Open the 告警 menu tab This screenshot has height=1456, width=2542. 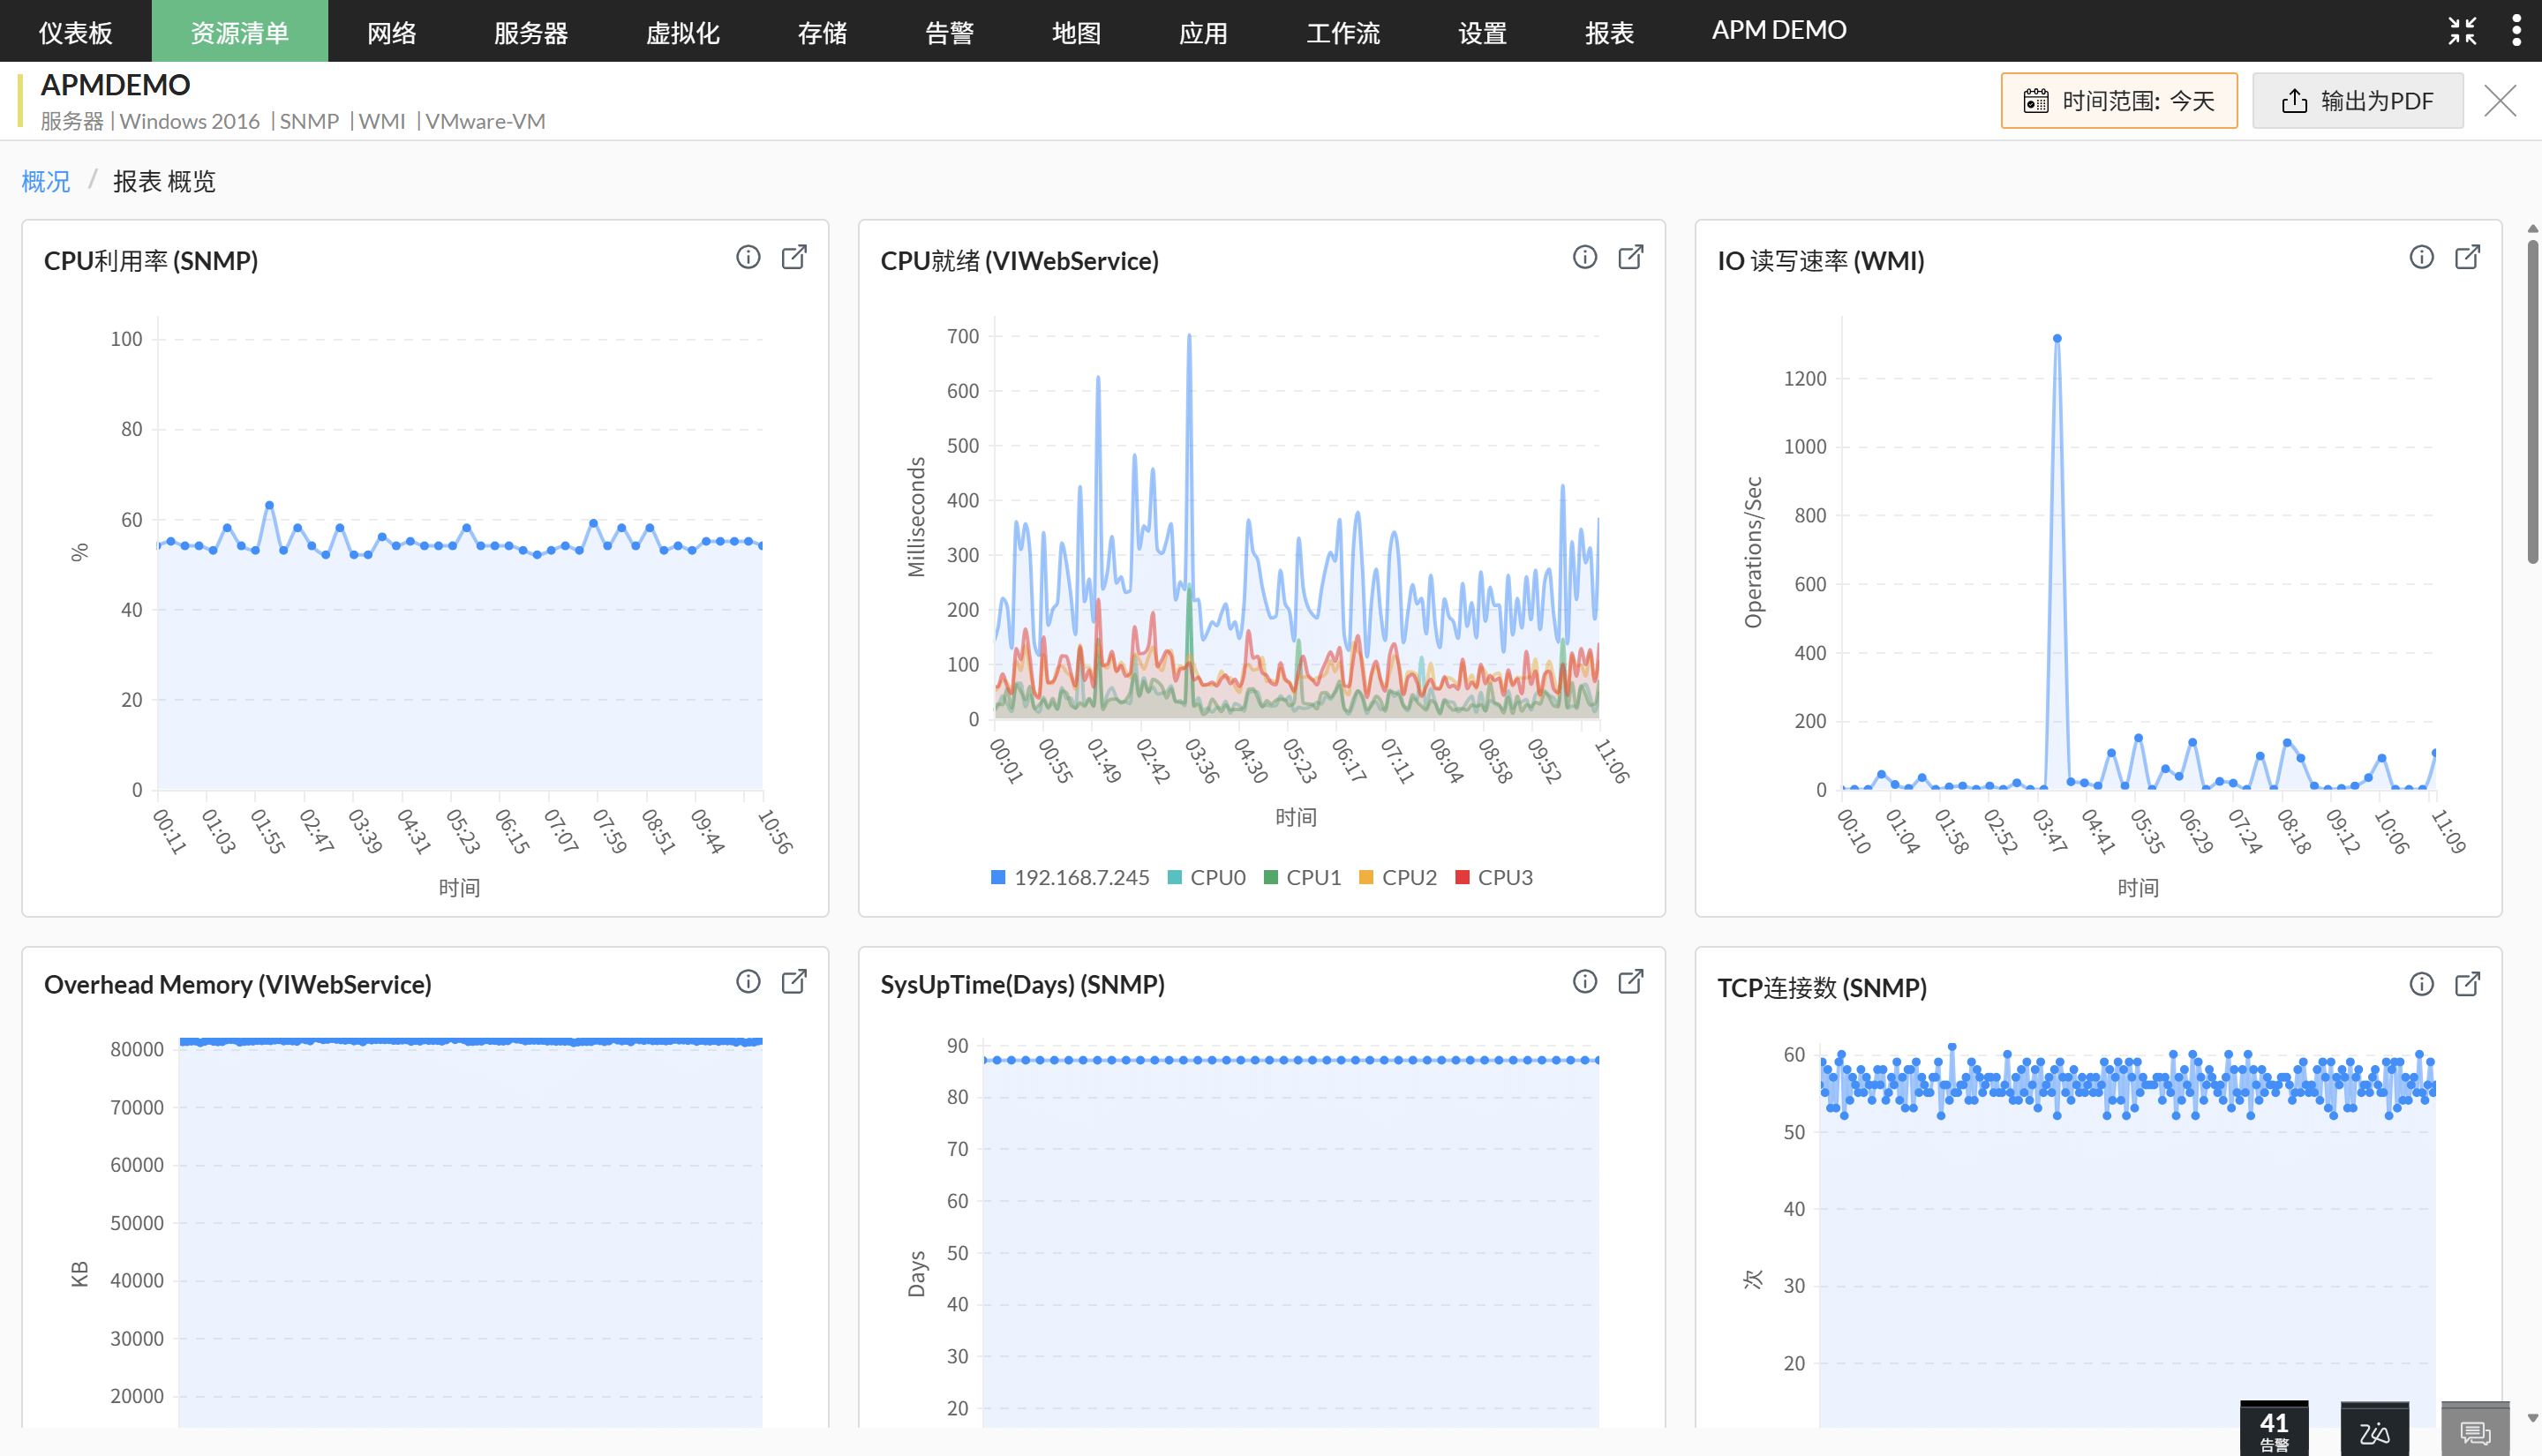click(x=949, y=33)
